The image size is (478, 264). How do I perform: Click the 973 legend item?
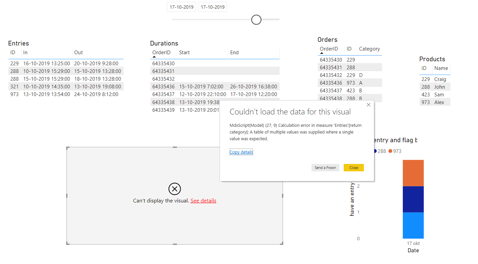[x=395, y=151]
